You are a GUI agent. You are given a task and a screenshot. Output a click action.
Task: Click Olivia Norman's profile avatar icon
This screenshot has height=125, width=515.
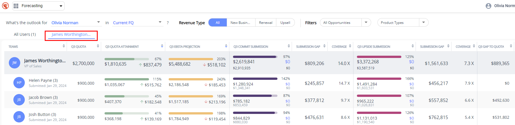pos(488,6)
